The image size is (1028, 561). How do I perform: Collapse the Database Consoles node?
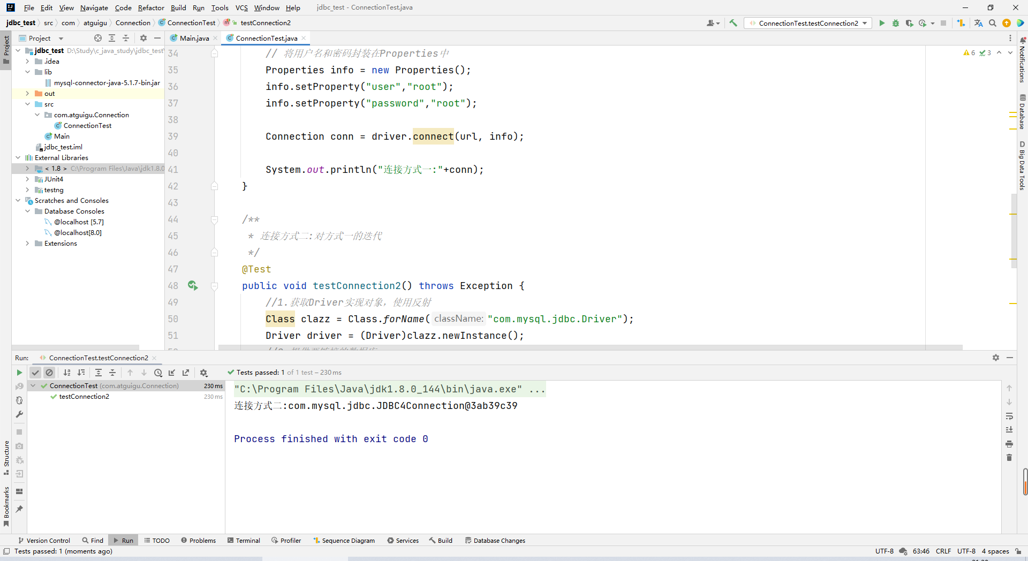[27, 211]
